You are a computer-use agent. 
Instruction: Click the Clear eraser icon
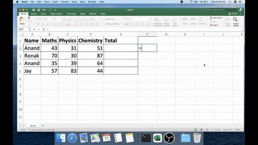(211, 25)
